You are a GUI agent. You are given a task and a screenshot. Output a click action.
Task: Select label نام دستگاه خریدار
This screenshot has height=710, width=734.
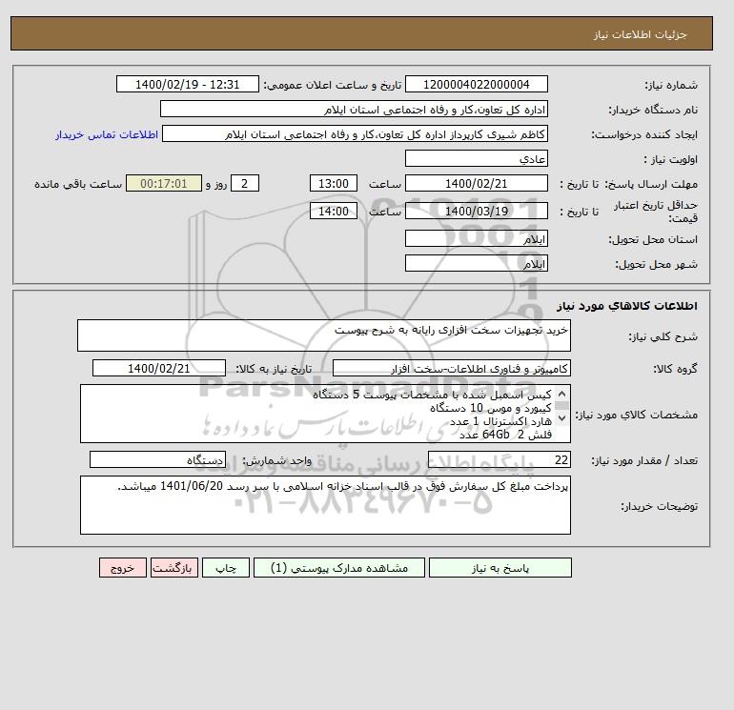tap(653, 110)
